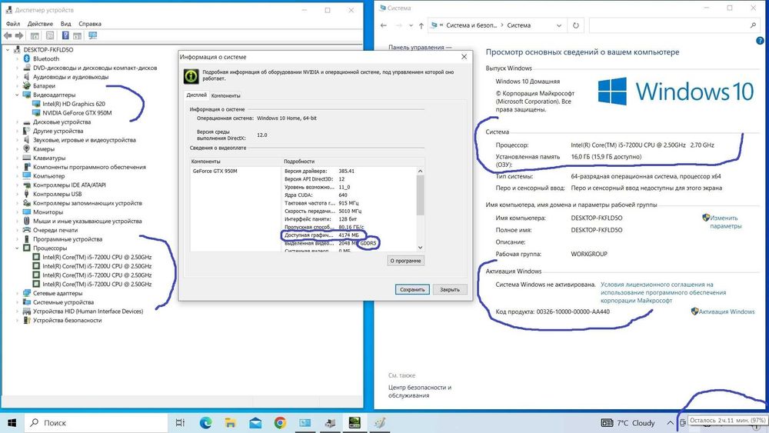Open the license agreement terms link
Screen dimensions: 769x433
click(663, 292)
